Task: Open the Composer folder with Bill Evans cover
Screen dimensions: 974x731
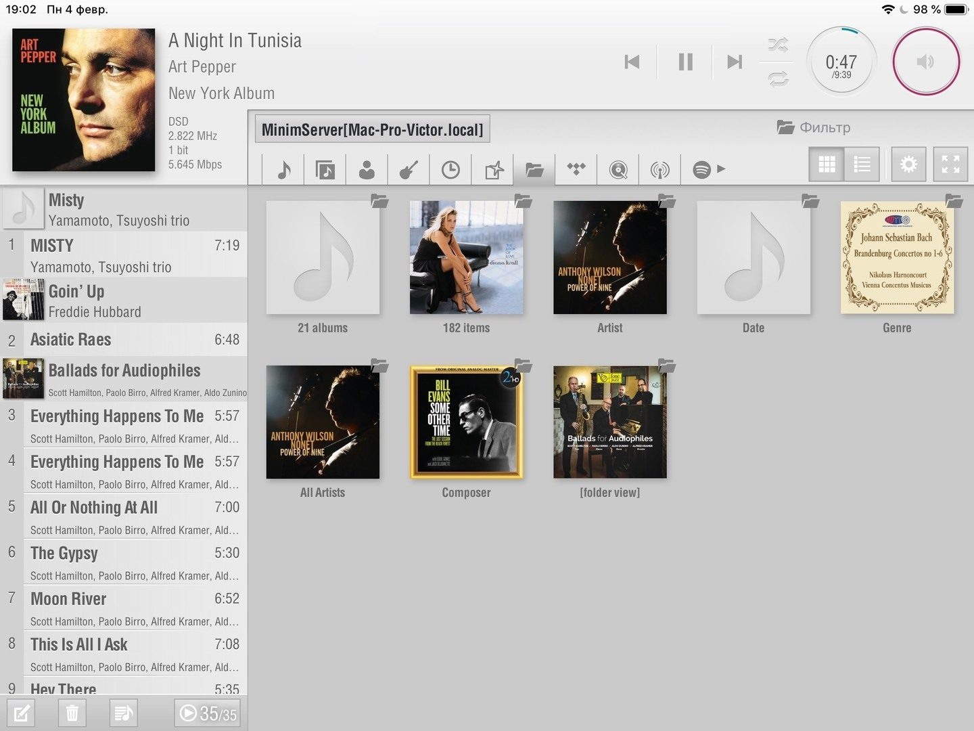Action: pos(466,422)
